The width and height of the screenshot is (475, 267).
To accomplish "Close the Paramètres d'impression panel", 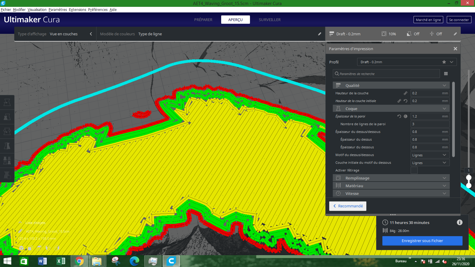I will (455, 49).
